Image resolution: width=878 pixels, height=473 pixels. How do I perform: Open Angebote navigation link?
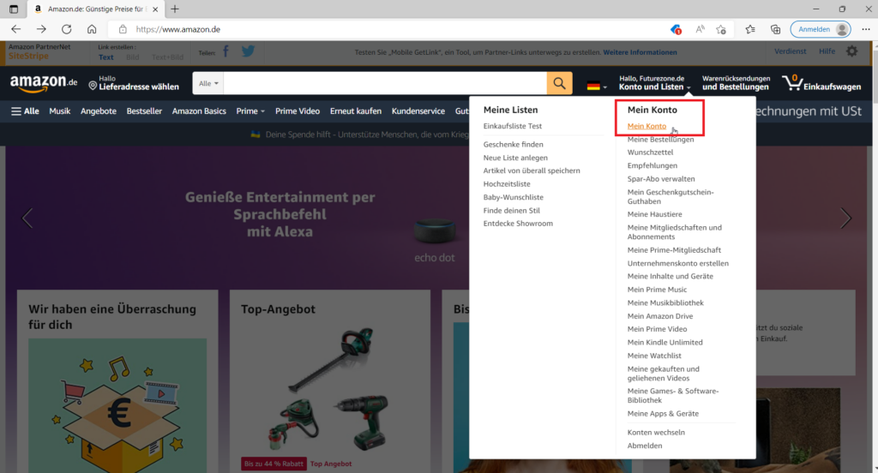click(x=99, y=111)
